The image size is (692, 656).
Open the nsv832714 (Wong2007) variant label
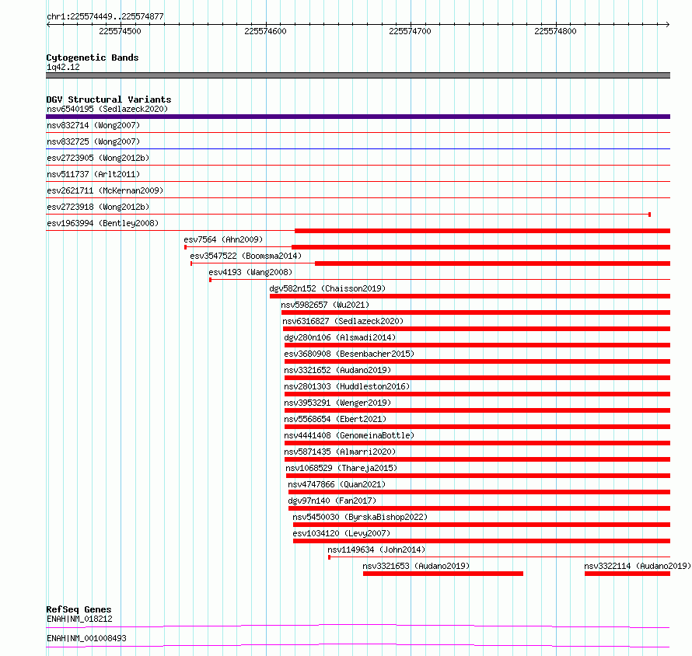click(x=93, y=125)
